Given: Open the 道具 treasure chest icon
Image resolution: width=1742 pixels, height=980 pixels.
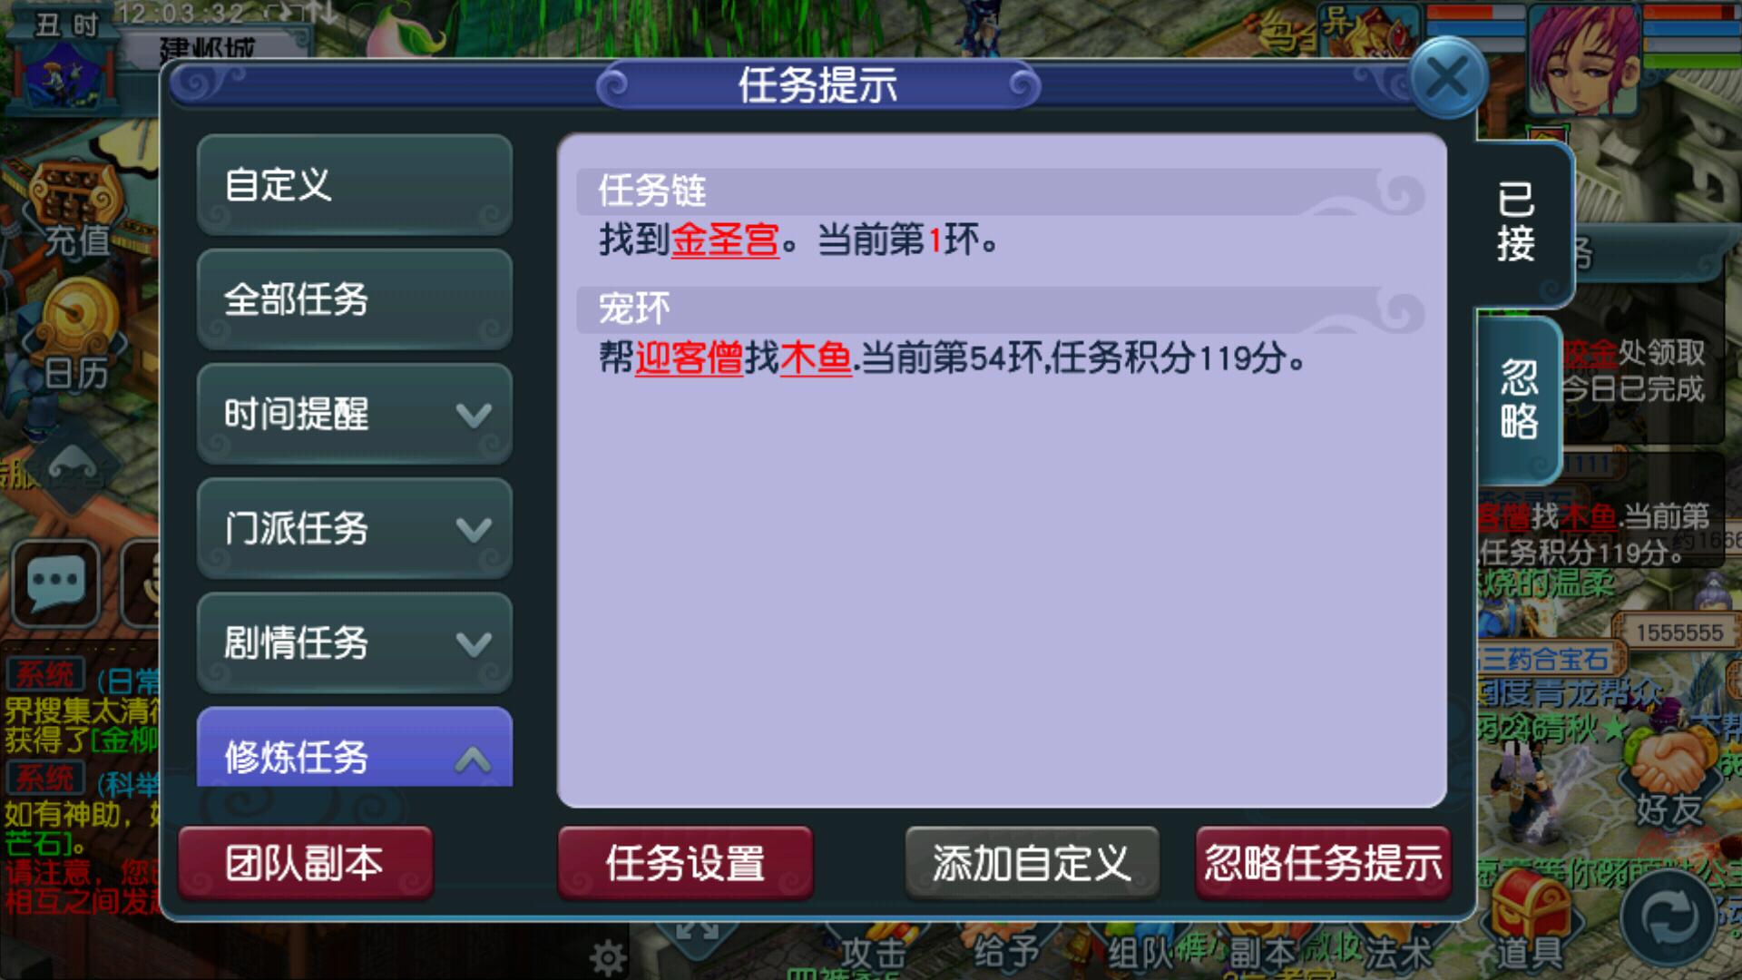Looking at the screenshot, I should point(1531,916).
